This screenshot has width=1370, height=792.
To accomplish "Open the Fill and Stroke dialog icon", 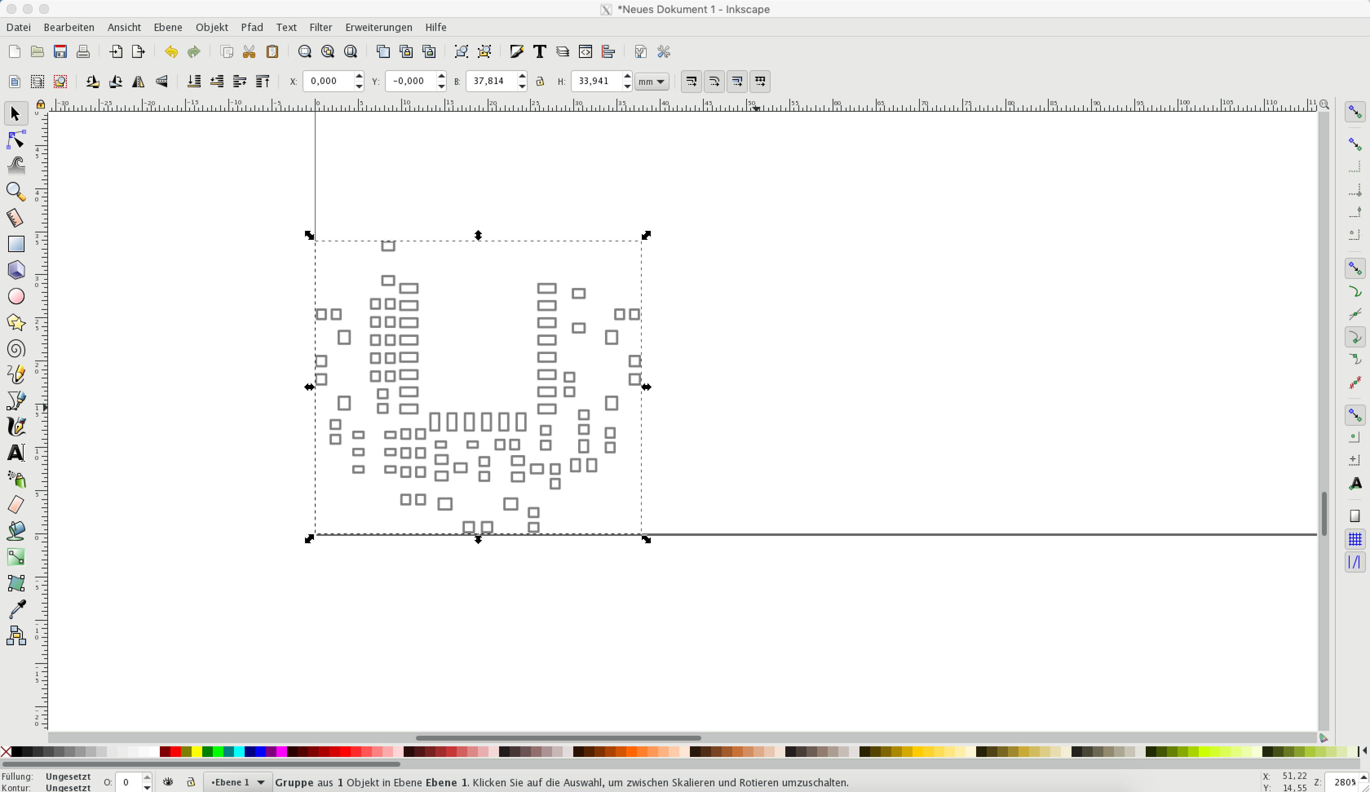I will pyautogui.click(x=517, y=51).
